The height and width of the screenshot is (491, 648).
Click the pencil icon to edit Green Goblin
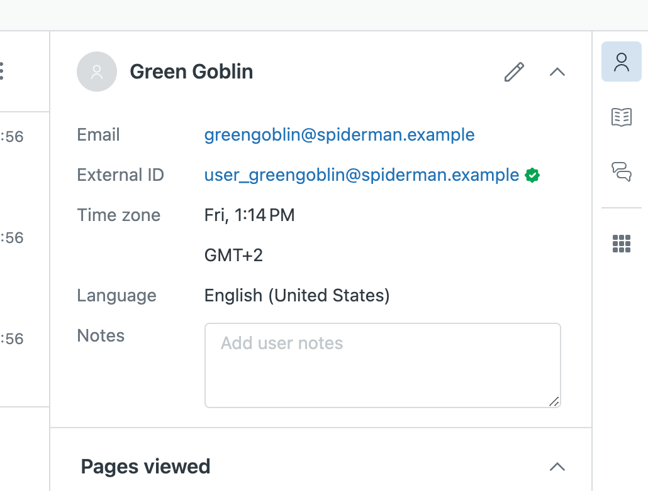(x=514, y=72)
